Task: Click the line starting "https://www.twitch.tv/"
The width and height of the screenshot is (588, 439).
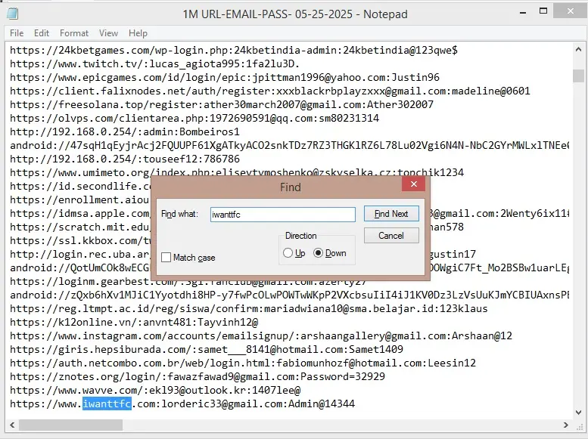Action: coord(154,63)
